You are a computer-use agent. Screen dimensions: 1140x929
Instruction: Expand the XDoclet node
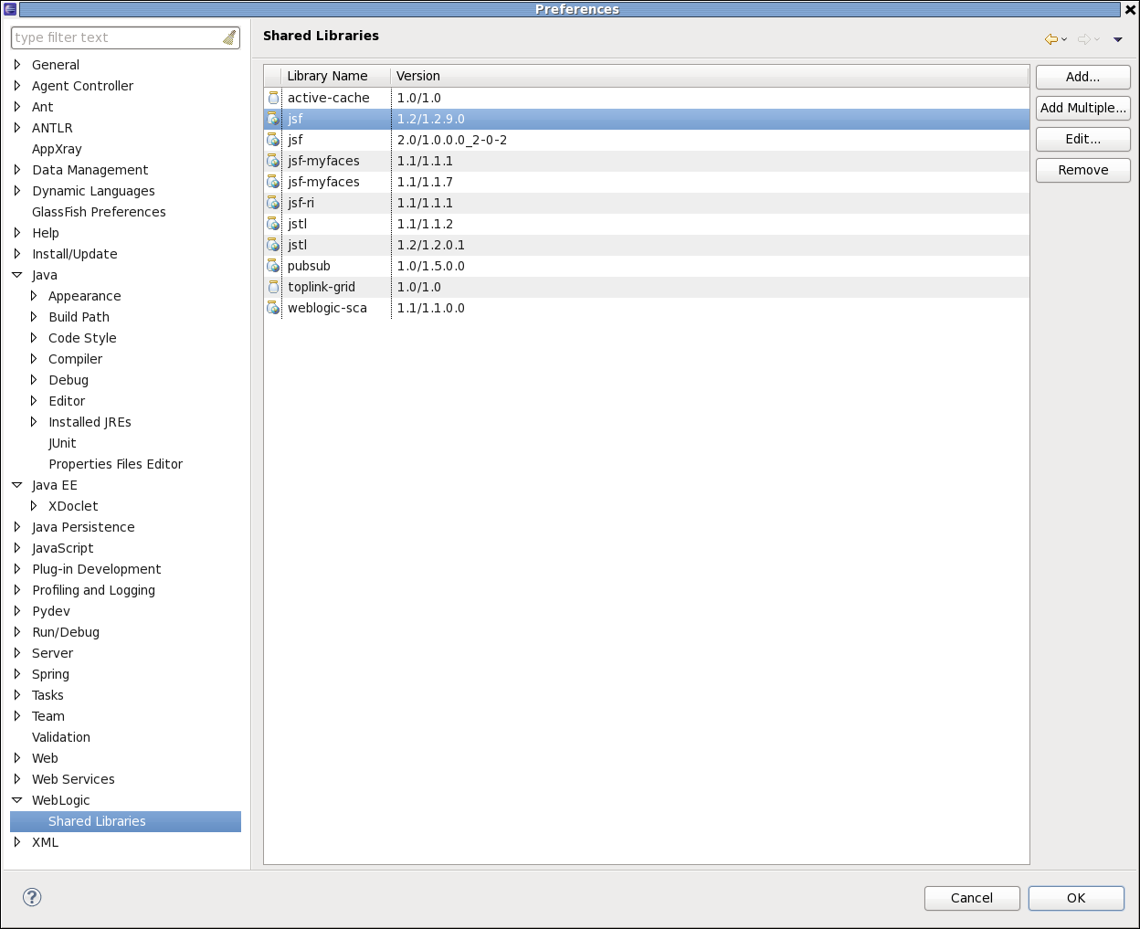[34, 506]
